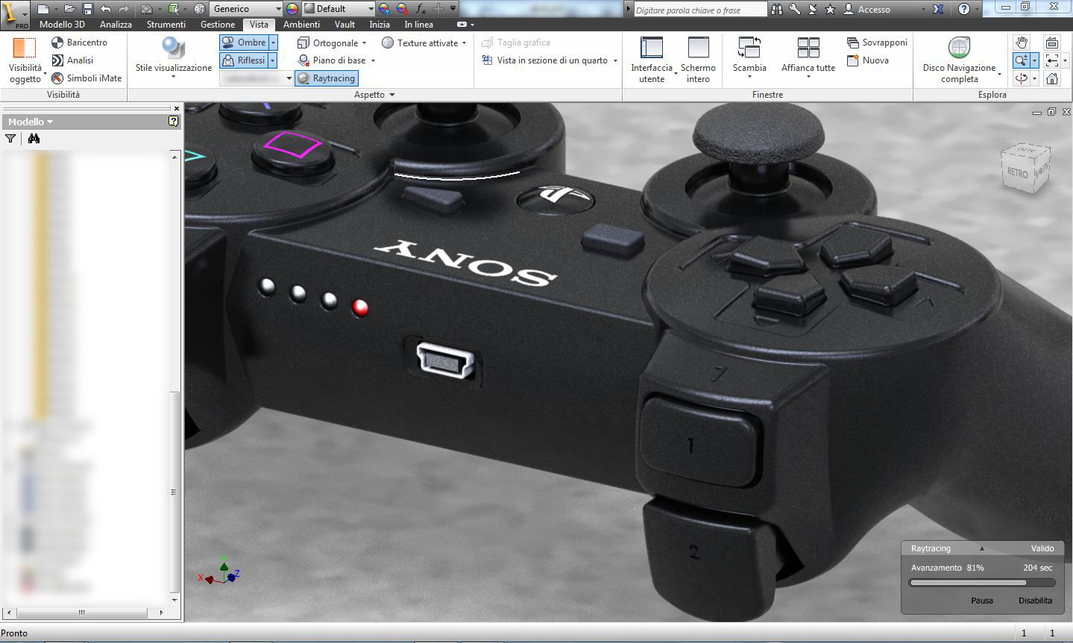This screenshot has height=643, width=1073.
Task: Undo the last action
Action: point(105,9)
